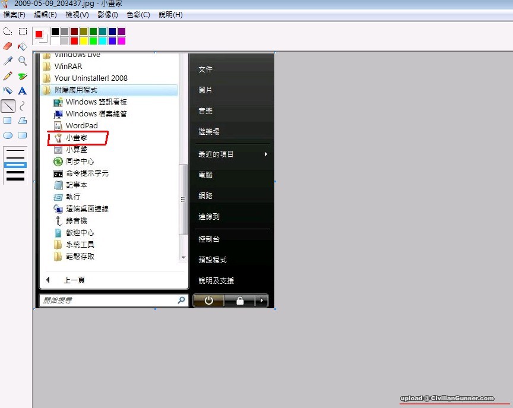513x408 pixels.
Task: Select the Free-Form Select tool
Action: (8, 31)
